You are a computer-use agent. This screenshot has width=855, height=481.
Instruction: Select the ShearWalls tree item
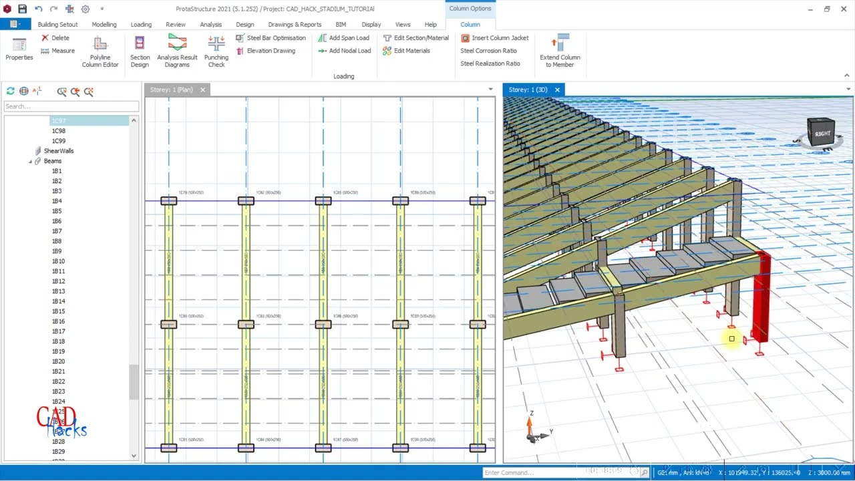59,151
